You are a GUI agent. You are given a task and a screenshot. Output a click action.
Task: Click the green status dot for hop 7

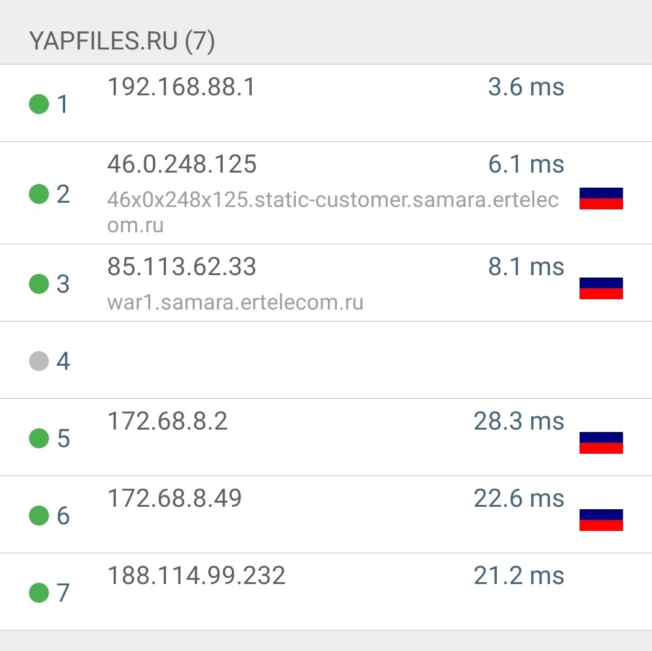click(39, 592)
